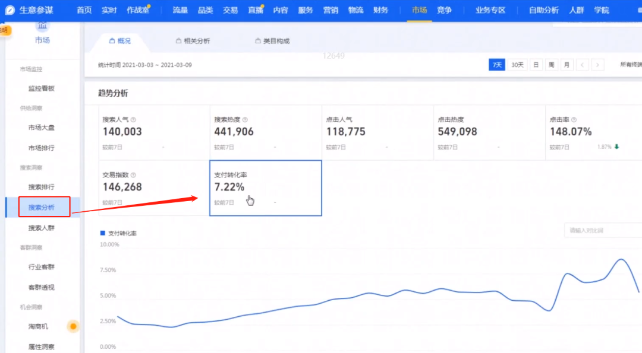This screenshot has width=642, height=353.
Task: Select the 点击热度 metric card
Action: 489,133
